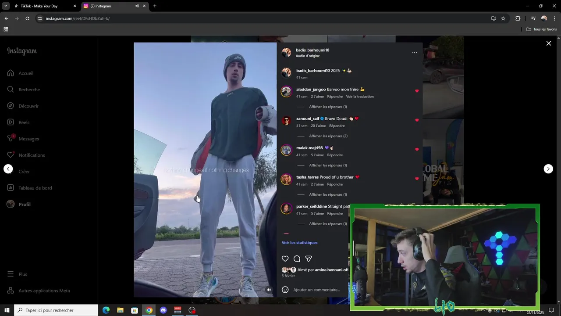Open the Plus hamburger menu
The height and width of the screenshot is (316, 561).
tap(17, 274)
